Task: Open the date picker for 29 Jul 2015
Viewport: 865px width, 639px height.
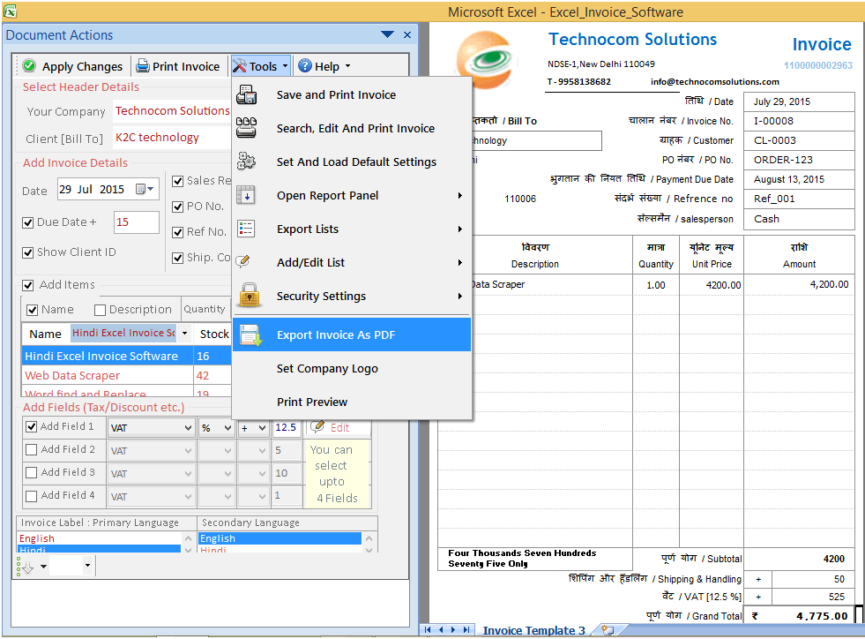Action: tap(139, 190)
